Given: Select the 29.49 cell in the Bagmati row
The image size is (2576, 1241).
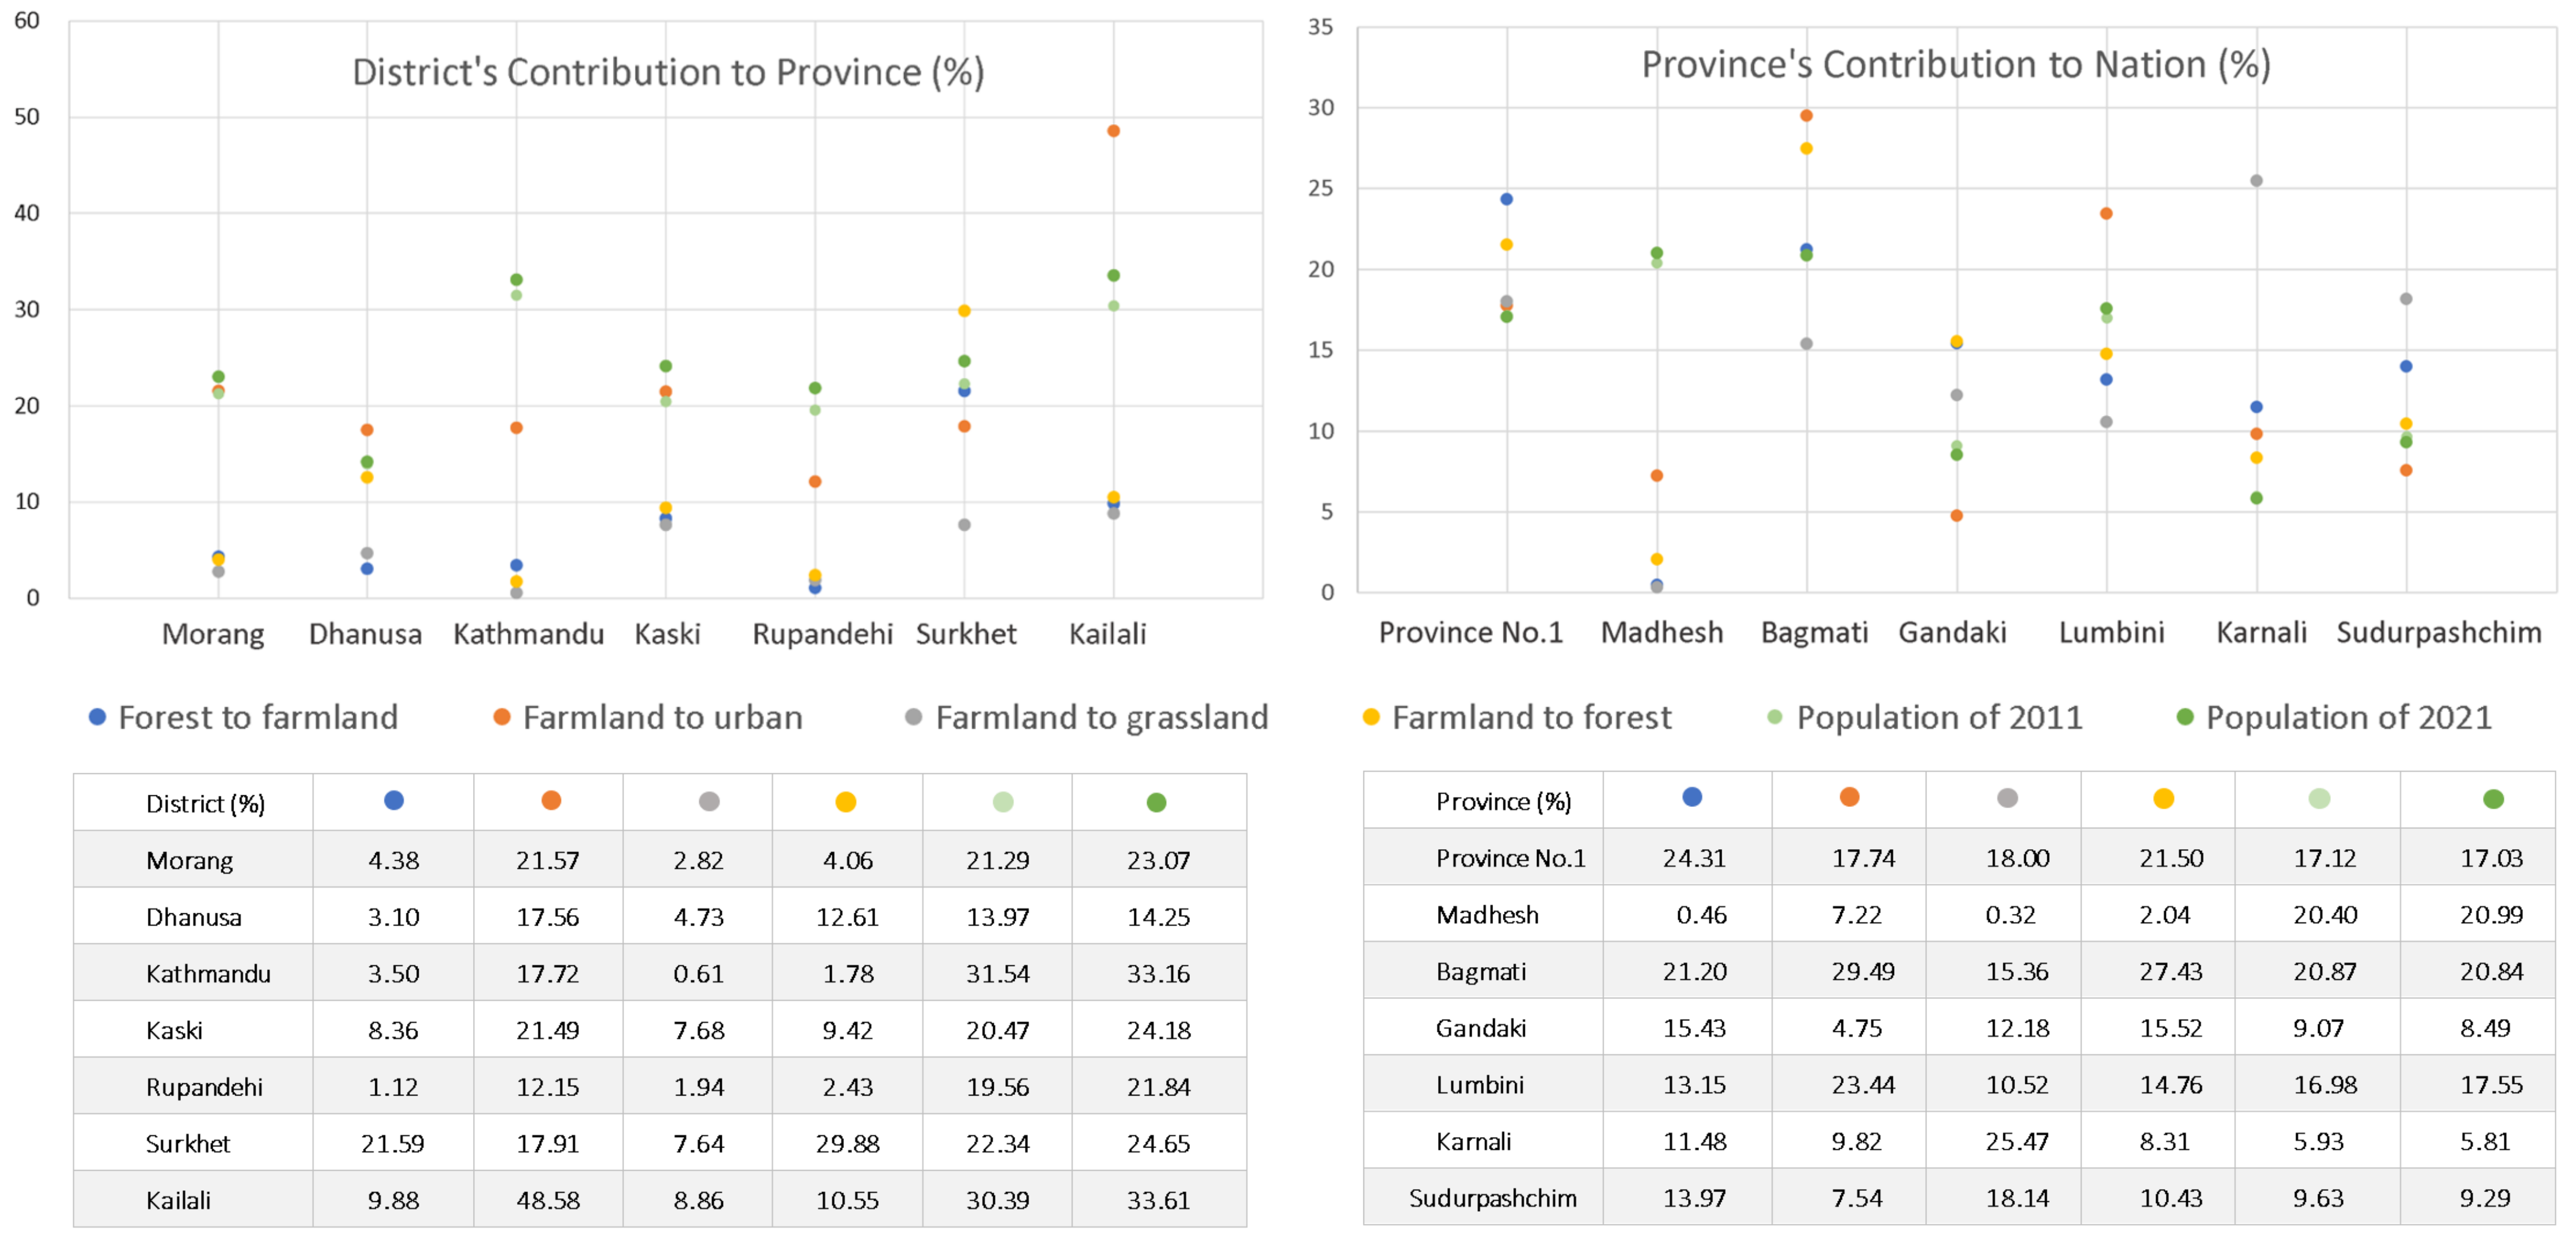Looking at the screenshot, I should point(1862,971).
